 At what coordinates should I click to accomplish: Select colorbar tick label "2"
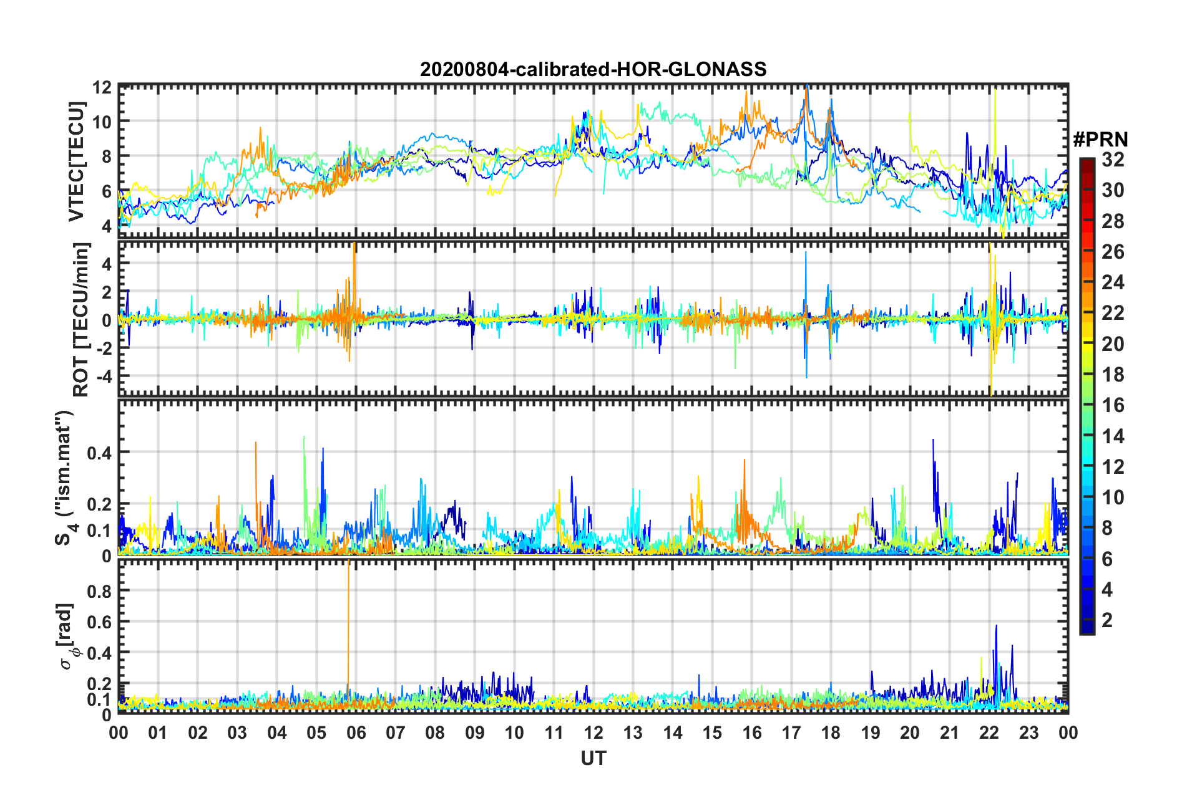[1107, 620]
